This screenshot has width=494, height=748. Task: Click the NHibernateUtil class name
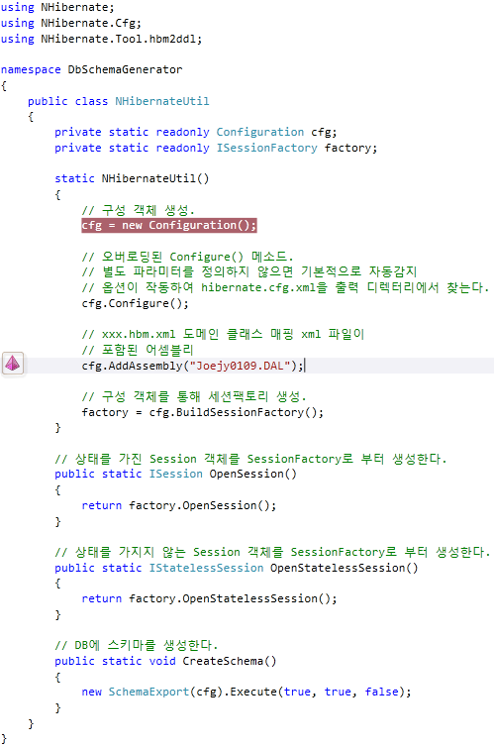[162, 101]
